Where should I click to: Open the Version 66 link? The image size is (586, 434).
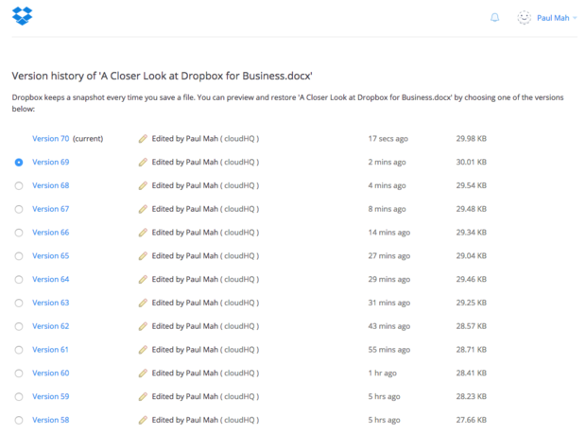[50, 233]
